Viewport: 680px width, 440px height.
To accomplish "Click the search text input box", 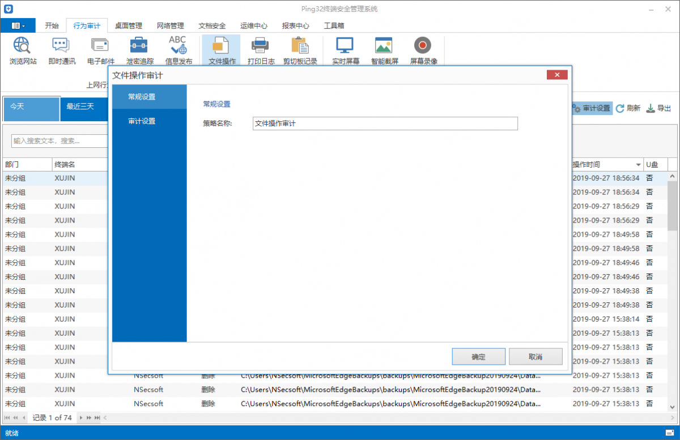I will click(x=59, y=140).
